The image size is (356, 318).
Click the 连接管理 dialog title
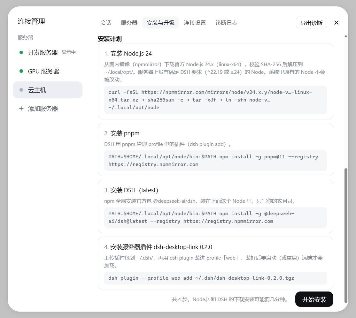31,21
